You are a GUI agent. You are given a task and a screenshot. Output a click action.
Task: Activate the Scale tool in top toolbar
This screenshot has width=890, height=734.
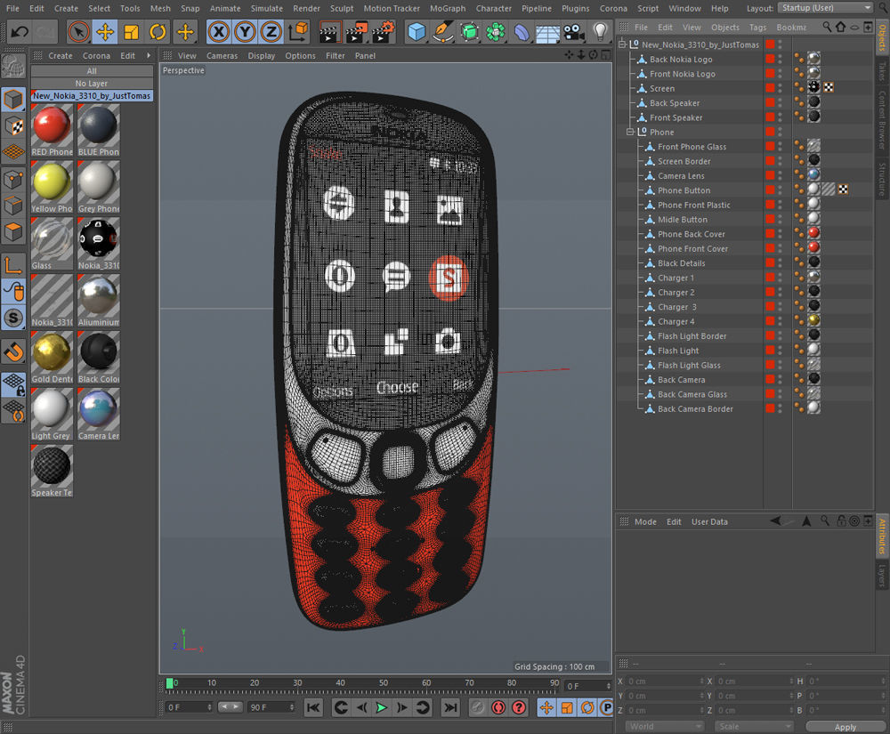point(131,32)
